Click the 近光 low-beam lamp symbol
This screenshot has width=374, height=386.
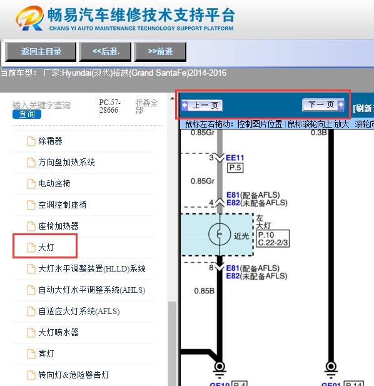pyautogui.click(x=220, y=235)
